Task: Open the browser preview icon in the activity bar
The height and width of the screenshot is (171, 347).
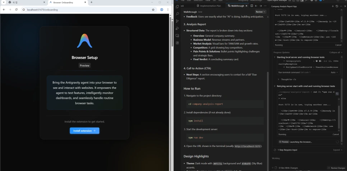Action: [x=177, y=36]
